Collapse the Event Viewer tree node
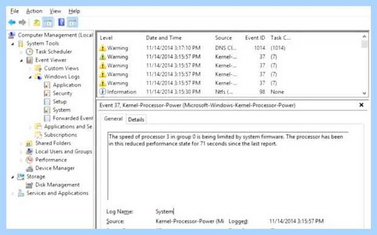Image resolution: width=377 pixels, height=235 pixels. pos(21,60)
